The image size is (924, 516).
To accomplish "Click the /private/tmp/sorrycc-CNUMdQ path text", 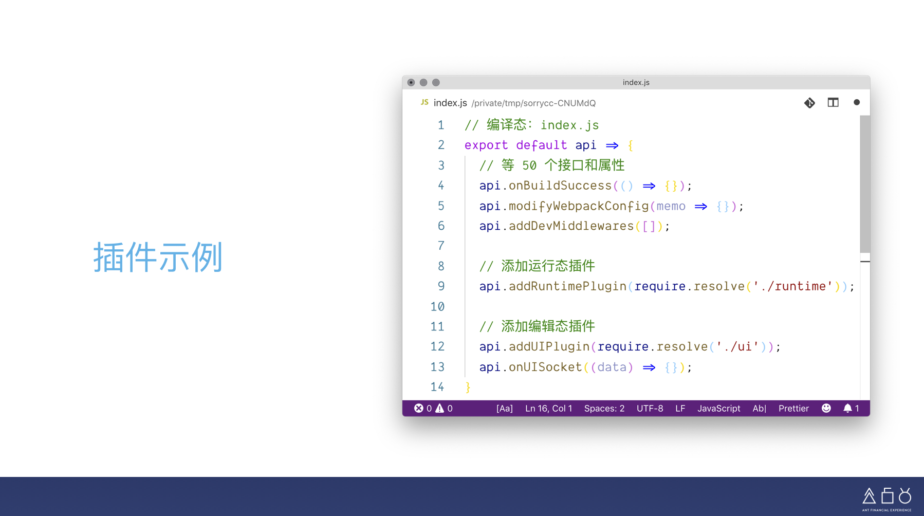I will pyautogui.click(x=533, y=103).
